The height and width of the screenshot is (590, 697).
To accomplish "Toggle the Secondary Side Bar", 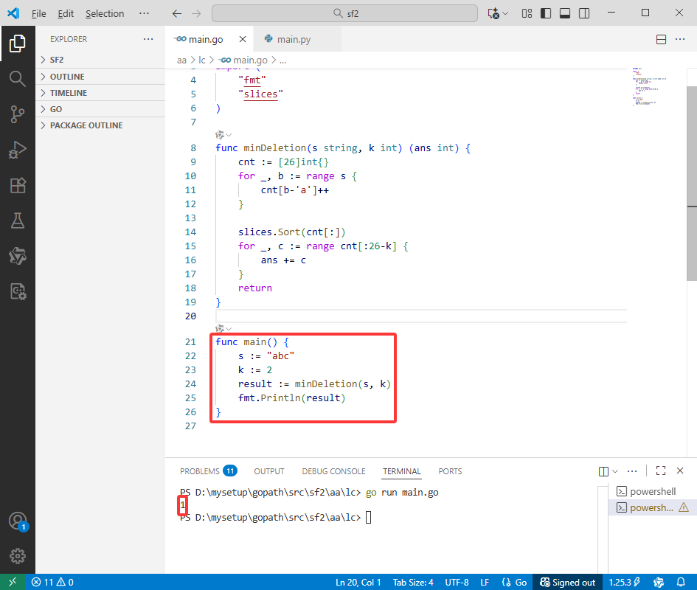I will pos(584,13).
